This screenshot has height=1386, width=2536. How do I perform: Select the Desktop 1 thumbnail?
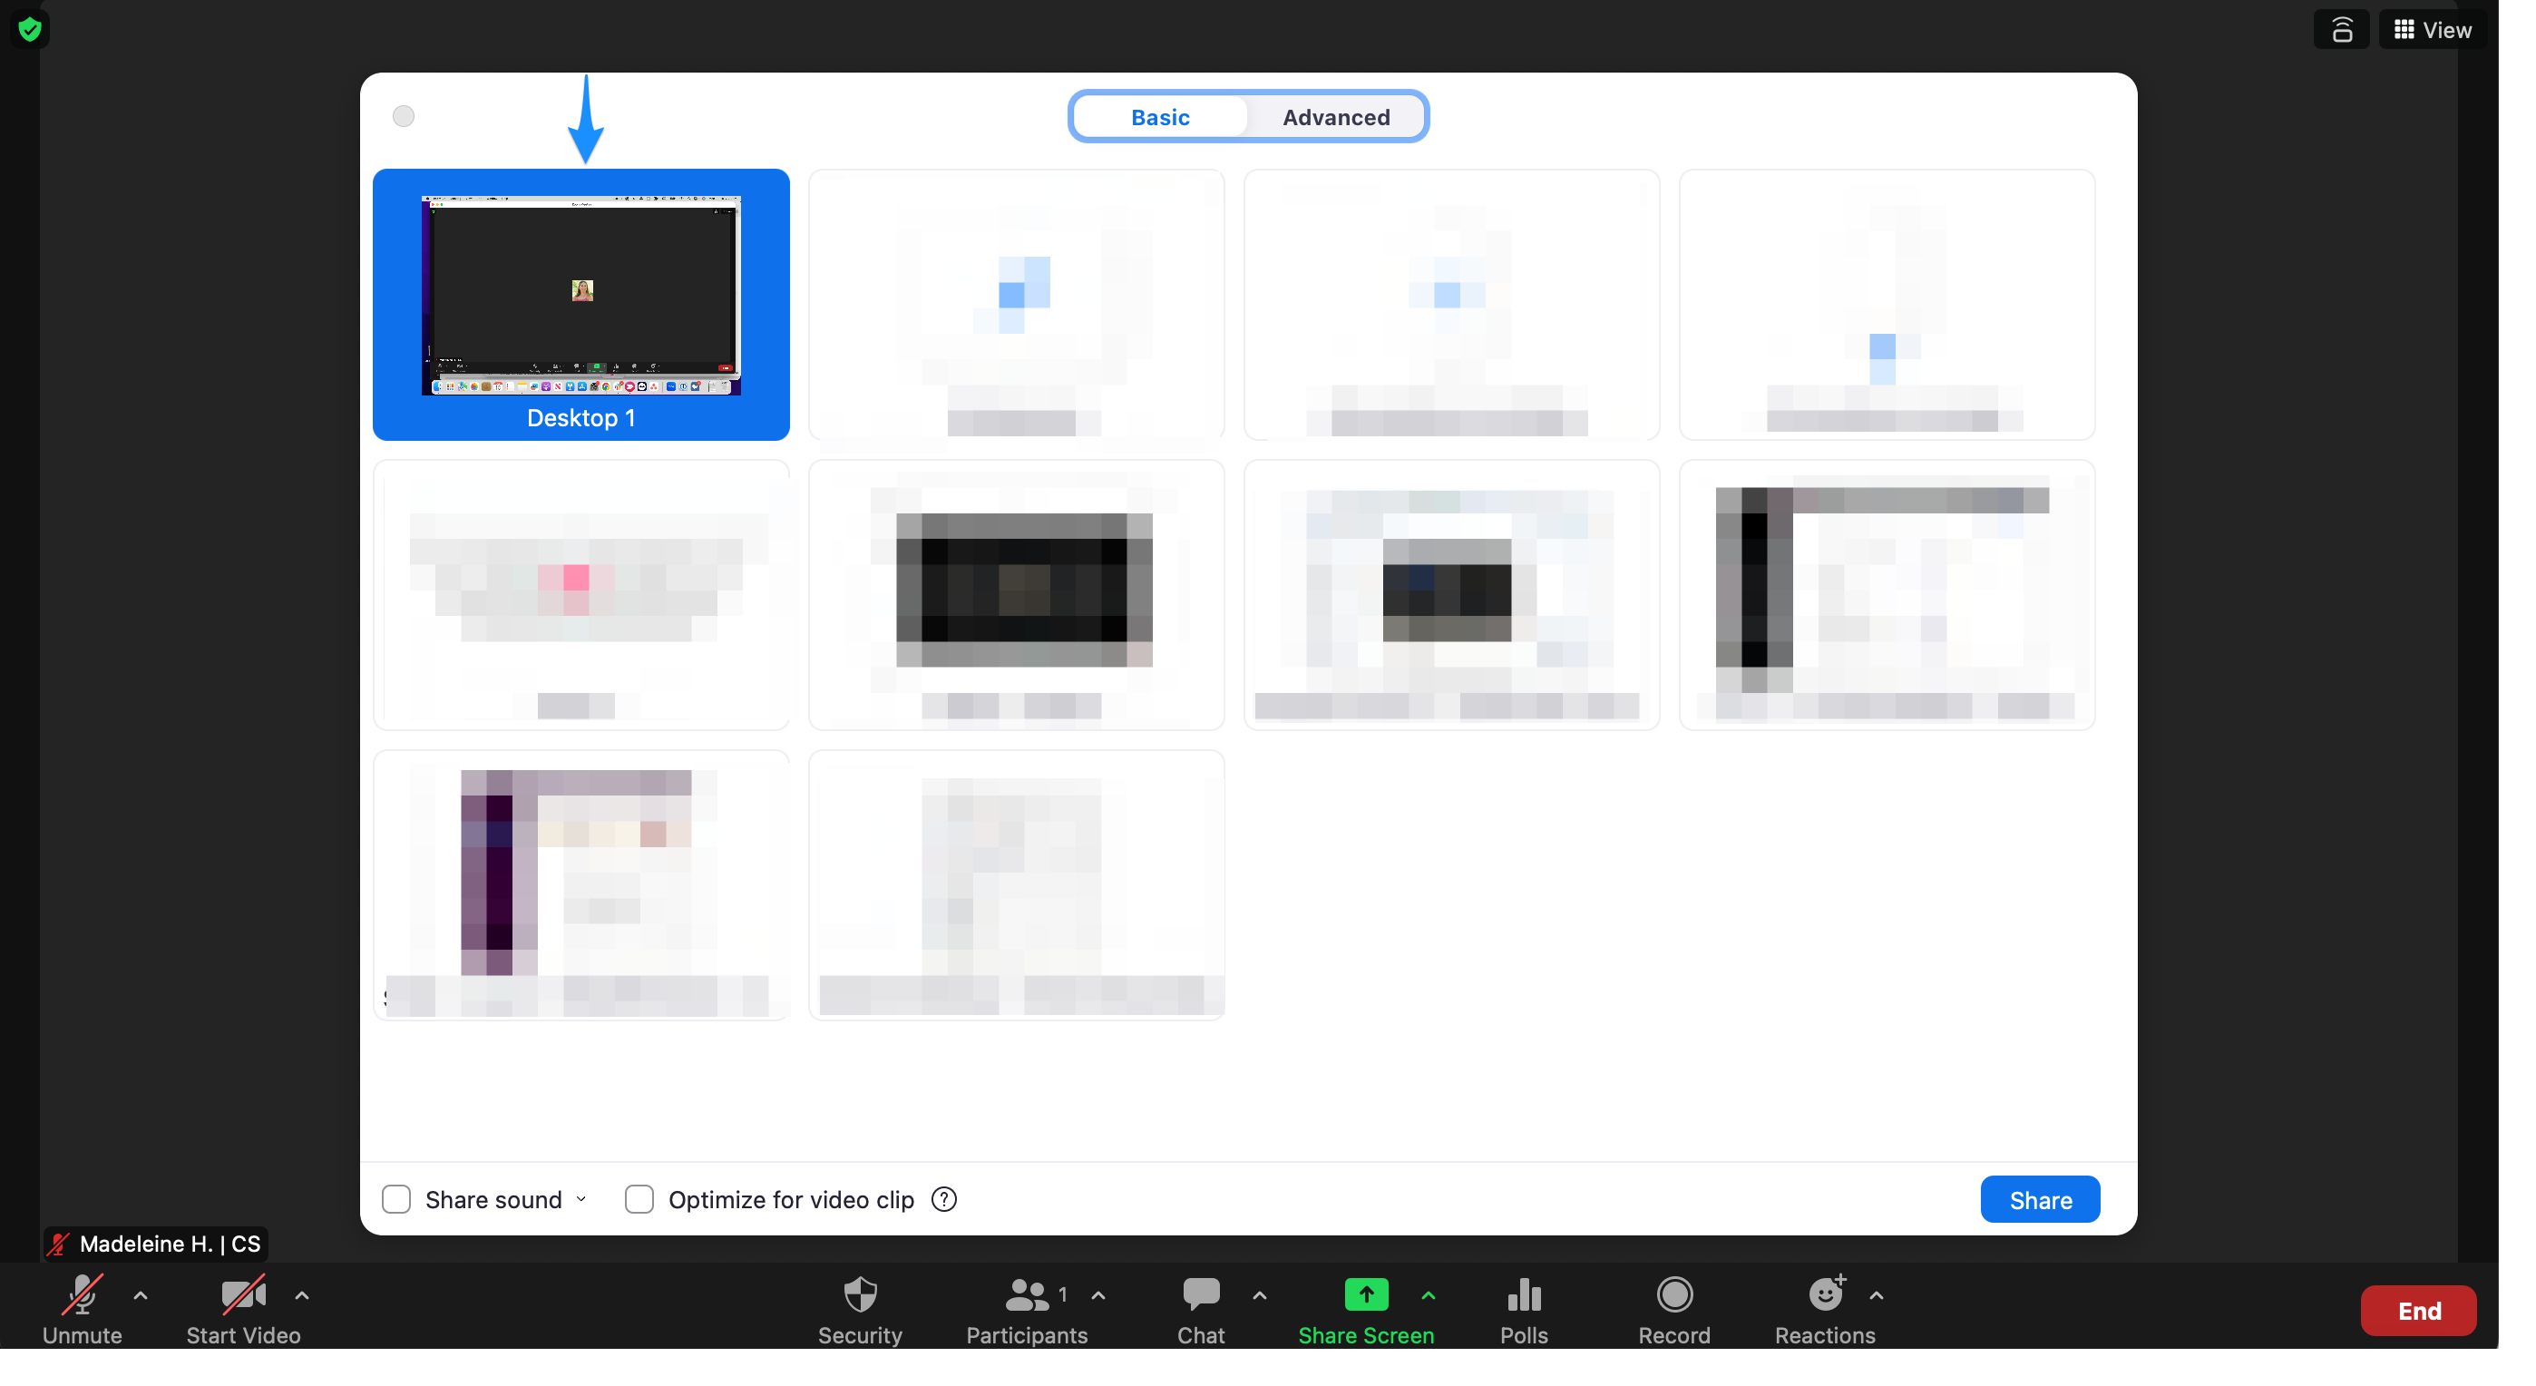pos(580,304)
